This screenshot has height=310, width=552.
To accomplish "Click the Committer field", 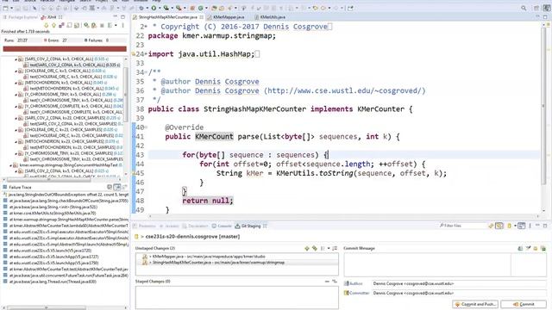I will point(459,293).
